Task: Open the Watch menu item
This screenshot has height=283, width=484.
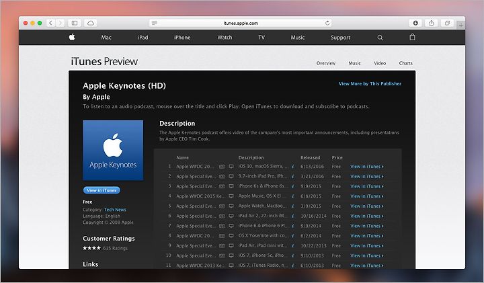Action: pyautogui.click(x=225, y=38)
